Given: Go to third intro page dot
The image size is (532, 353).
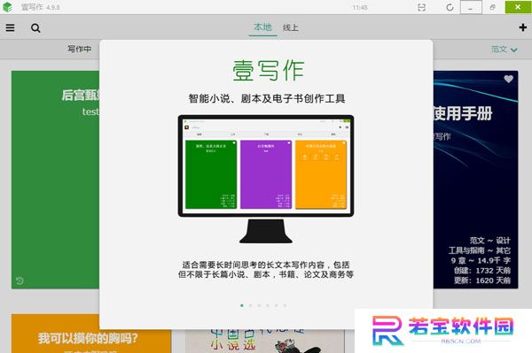Looking at the screenshot, I should (x=259, y=305).
